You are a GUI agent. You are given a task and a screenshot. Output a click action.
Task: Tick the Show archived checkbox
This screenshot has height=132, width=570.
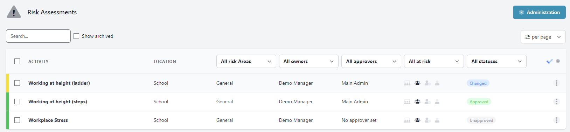76,36
